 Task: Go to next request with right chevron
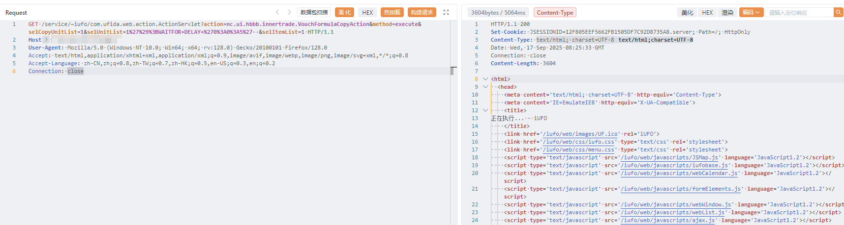(289, 12)
